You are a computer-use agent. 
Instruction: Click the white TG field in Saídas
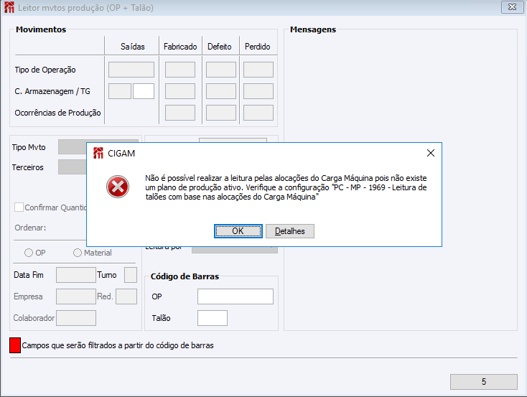[144, 91]
